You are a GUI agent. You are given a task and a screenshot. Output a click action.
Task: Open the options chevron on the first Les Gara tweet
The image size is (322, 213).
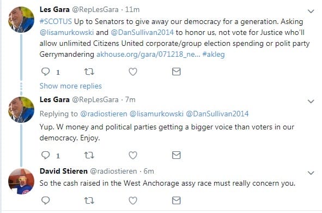click(x=311, y=11)
